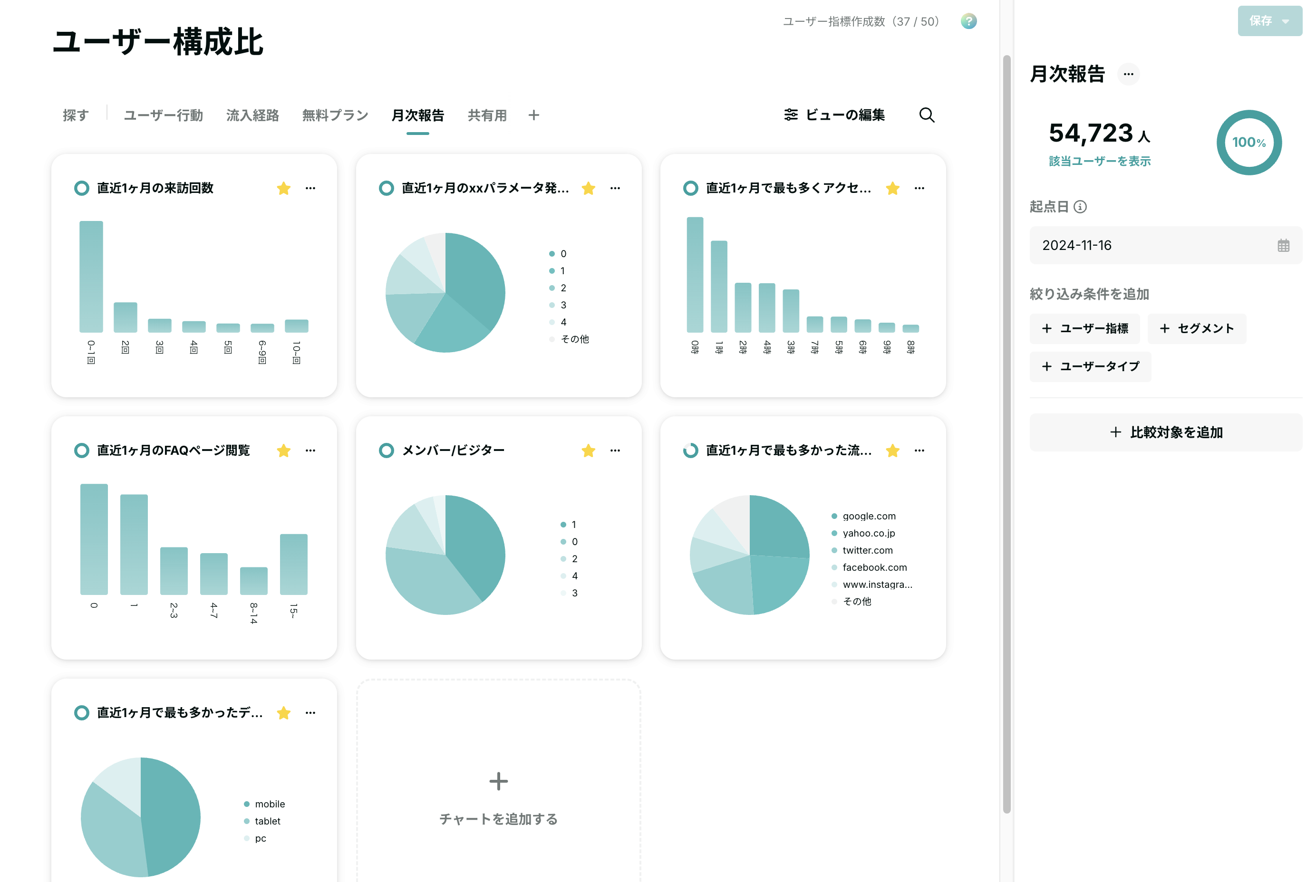This screenshot has width=1316, height=882.
Task: Click the search magnifier icon
Action: click(927, 115)
